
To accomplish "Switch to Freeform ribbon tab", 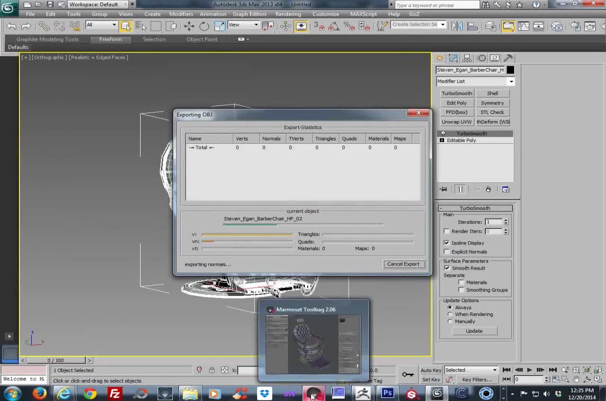I will [110, 39].
